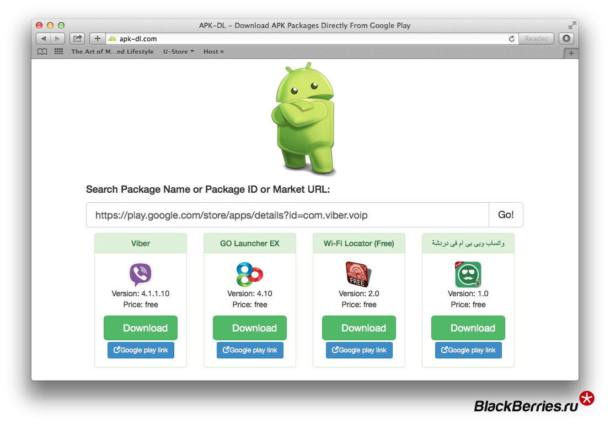Image resolution: width=610 pixels, height=424 pixels.
Task: Open the Reading List book icon
Action: point(42,52)
